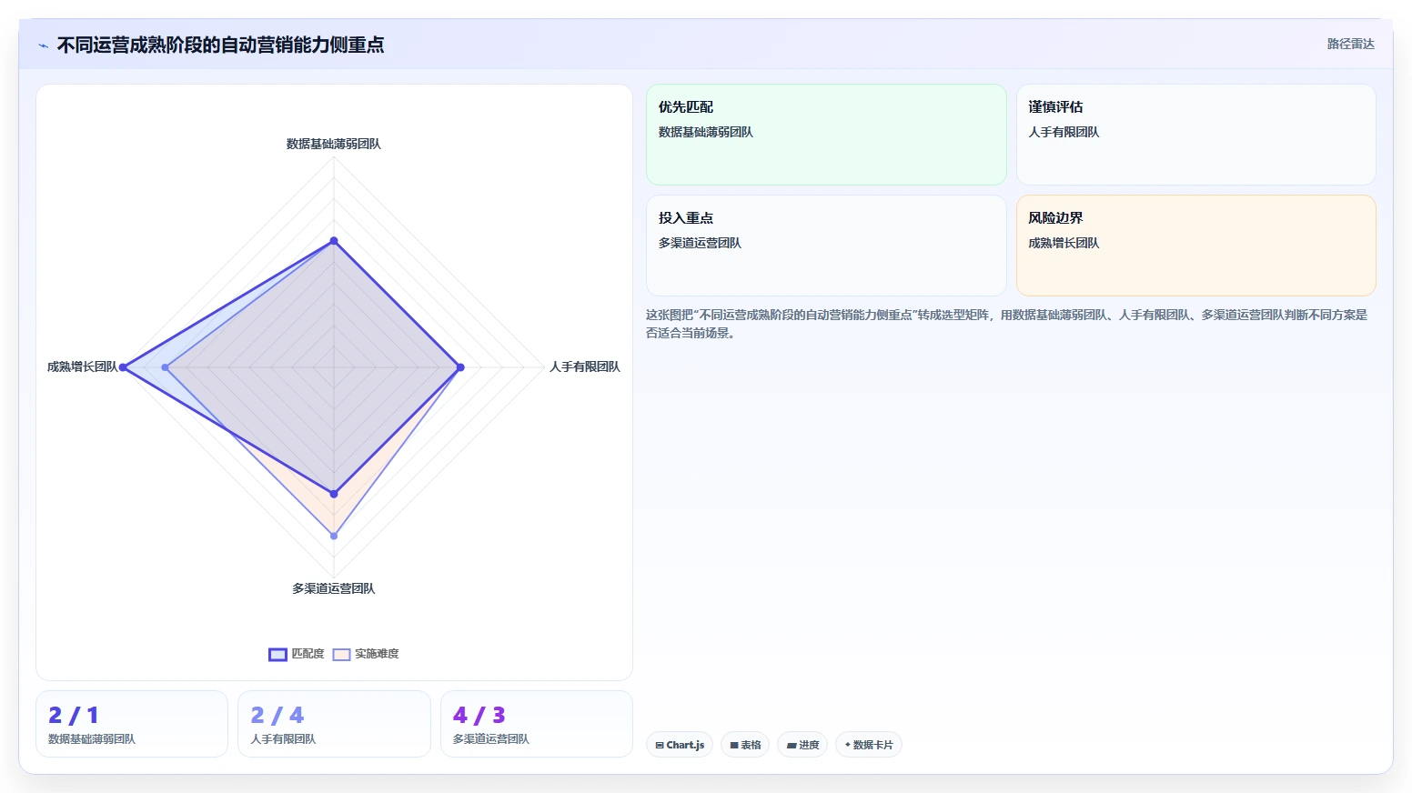1412x793 pixels.
Task: Click the description paragraph starting 这张图把
Action: (1006, 324)
